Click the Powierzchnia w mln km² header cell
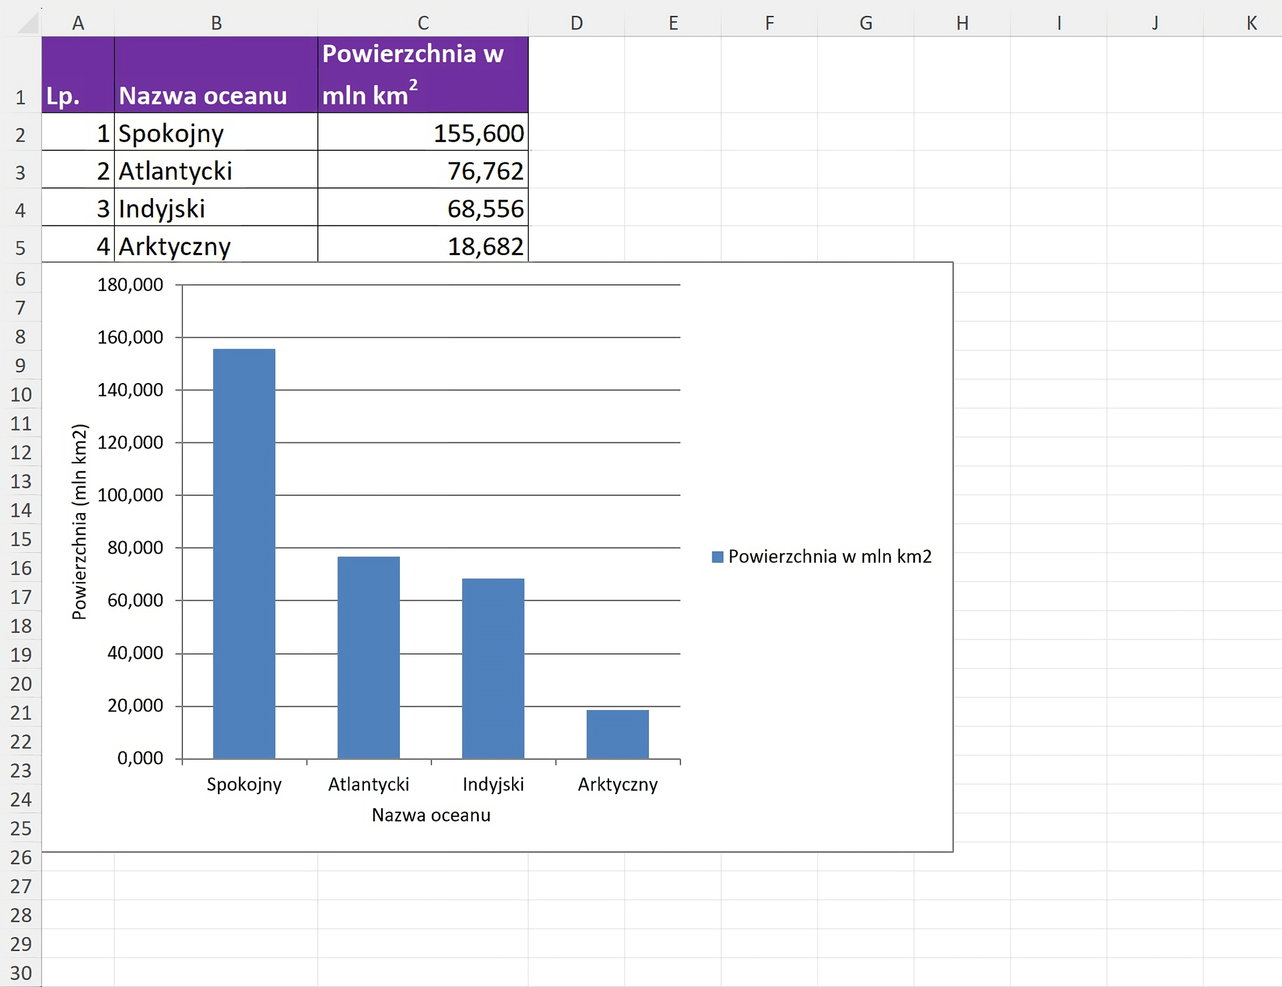The image size is (1282, 987). (423, 75)
